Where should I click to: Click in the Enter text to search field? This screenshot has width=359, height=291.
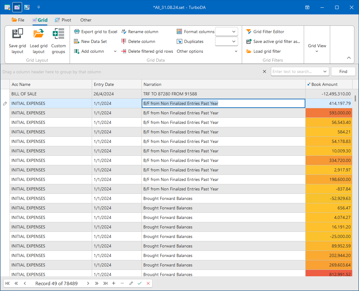click(296, 72)
